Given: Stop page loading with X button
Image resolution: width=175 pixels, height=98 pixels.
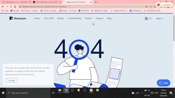Looking at the screenshot, I should tap(11, 7).
